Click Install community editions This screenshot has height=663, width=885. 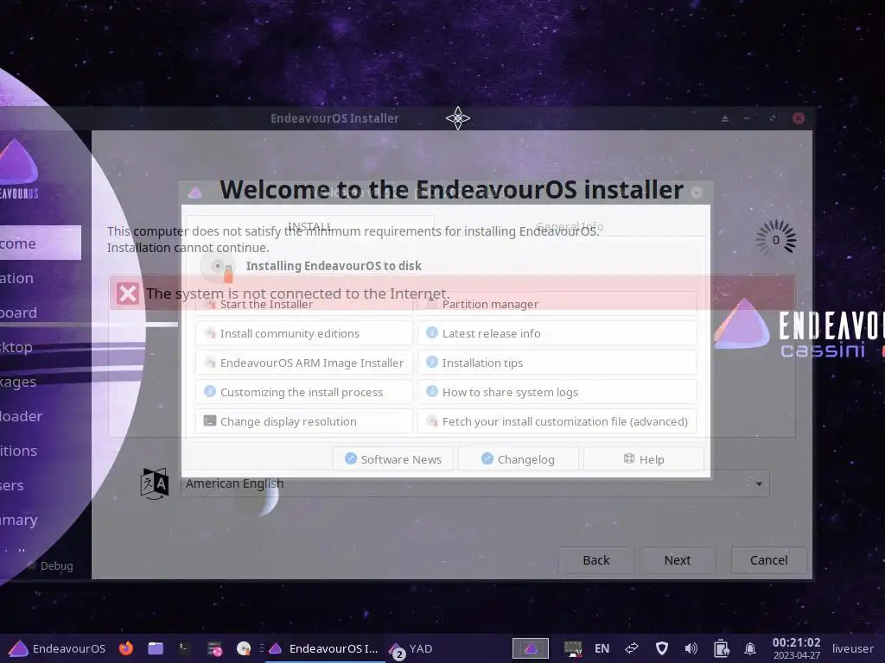(303, 333)
